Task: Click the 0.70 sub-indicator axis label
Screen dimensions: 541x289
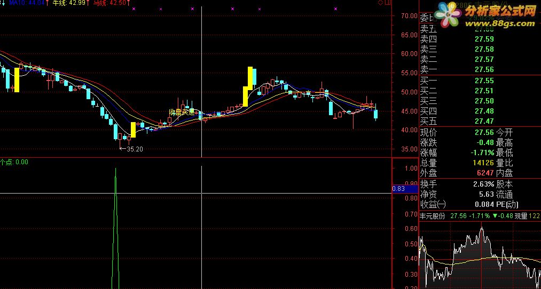Action: coord(411,214)
